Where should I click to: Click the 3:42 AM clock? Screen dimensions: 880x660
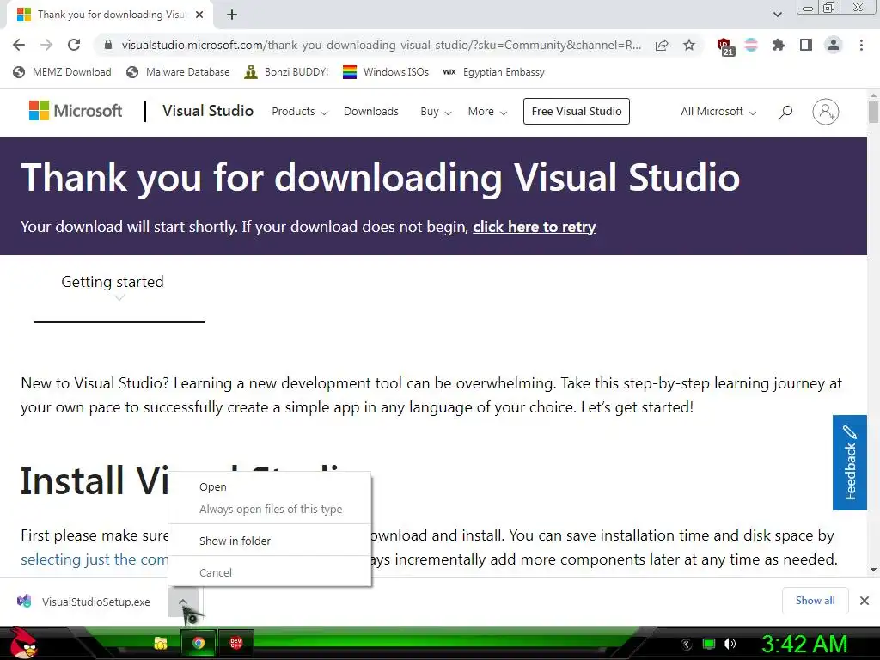pos(804,644)
